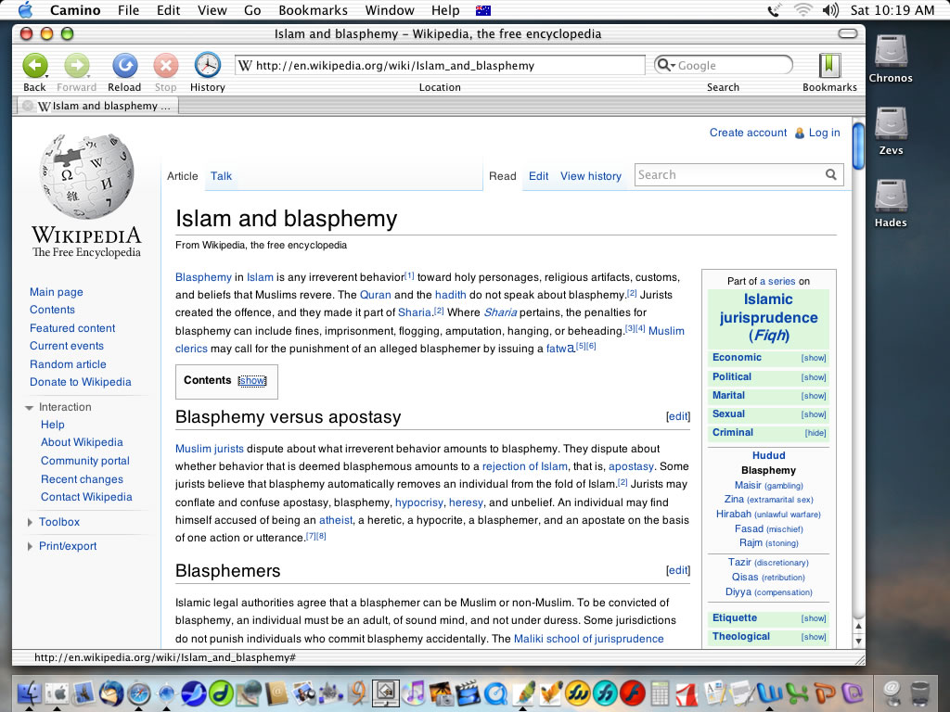Image resolution: width=950 pixels, height=712 pixels.
Task: Click the Hudud heading link
Action: pyautogui.click(x=768, y=455)
